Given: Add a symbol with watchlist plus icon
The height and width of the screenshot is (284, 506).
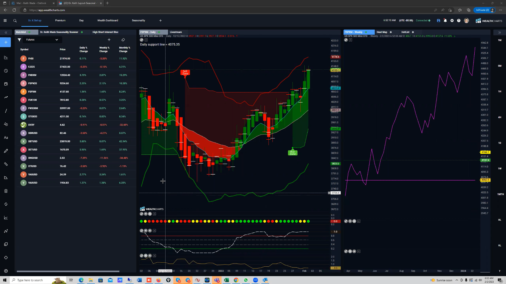Looking at the screenshot, I should pyautogui.click(x=109, y=40).
